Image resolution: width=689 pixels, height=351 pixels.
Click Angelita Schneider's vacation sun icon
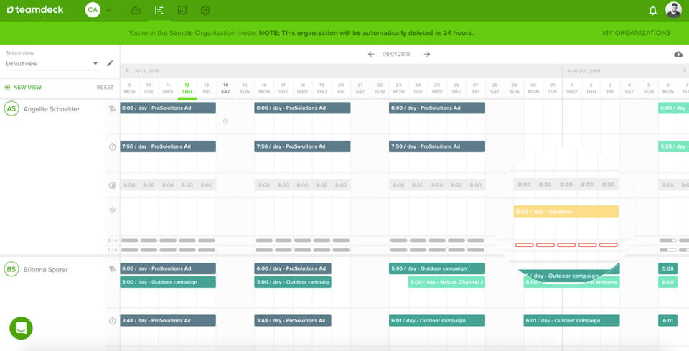tap(112, 211)
